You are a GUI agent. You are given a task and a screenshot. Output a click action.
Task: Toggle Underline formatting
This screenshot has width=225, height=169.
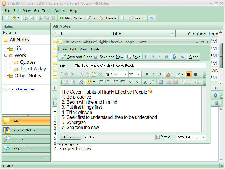point(159,74)
